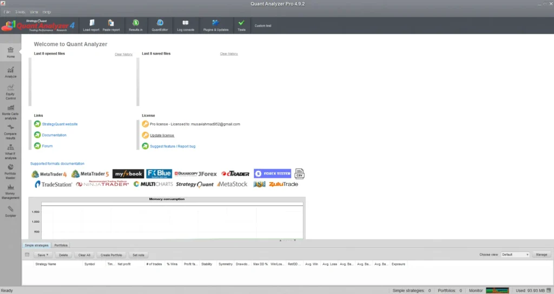Sort by the Net profit column header
Image resolution: width=554 pixels, height=294 pixels.
pyautogui.click(x=124, y=264)
